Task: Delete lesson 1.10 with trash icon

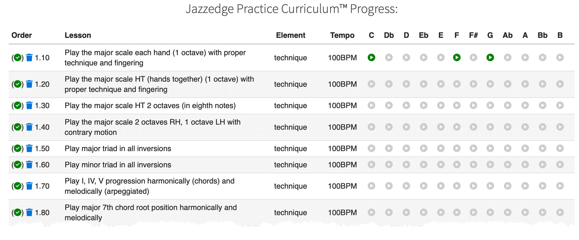Action: click(29, 58)
